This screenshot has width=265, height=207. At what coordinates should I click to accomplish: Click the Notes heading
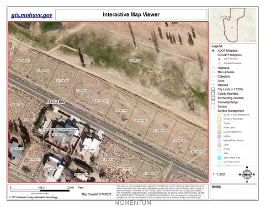point(216,187)
